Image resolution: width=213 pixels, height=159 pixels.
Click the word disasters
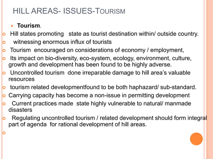pyautogui.click(x=20, y=110)
